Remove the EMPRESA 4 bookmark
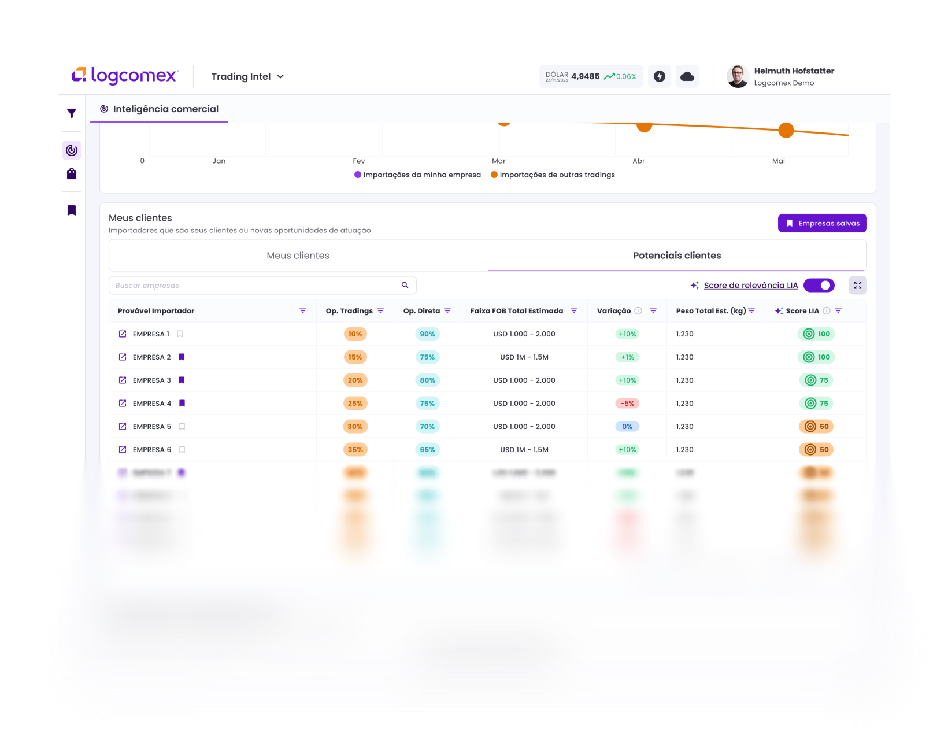 tap(182, 404)
